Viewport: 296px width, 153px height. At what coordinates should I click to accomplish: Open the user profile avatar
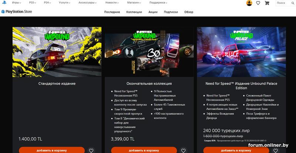coord(249,3)
